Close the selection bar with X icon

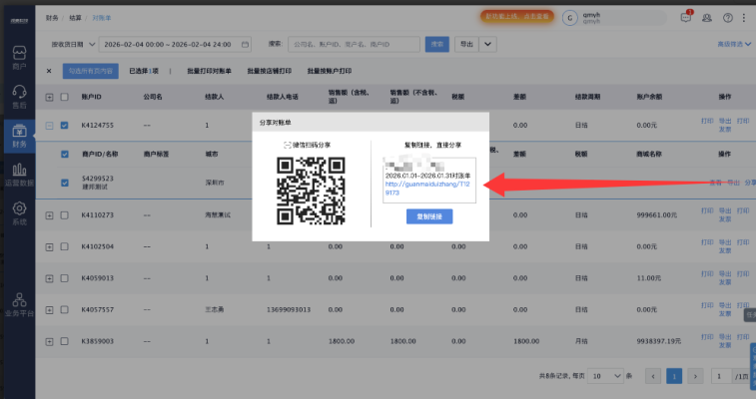(49, 71)
